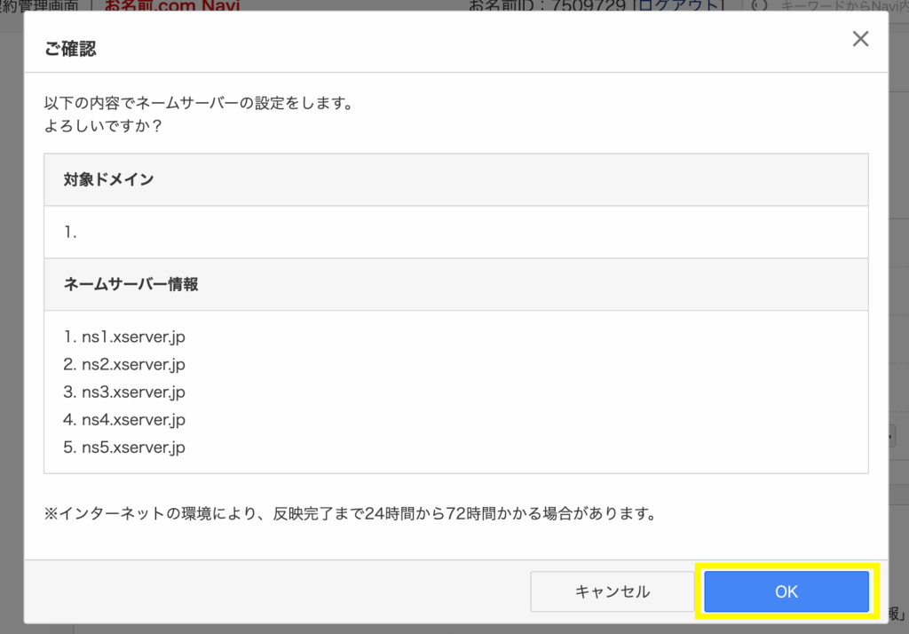Click the ログアウト link
This screenshot has width=909, height=634.
pyautogui.click(x=675, y=5)
